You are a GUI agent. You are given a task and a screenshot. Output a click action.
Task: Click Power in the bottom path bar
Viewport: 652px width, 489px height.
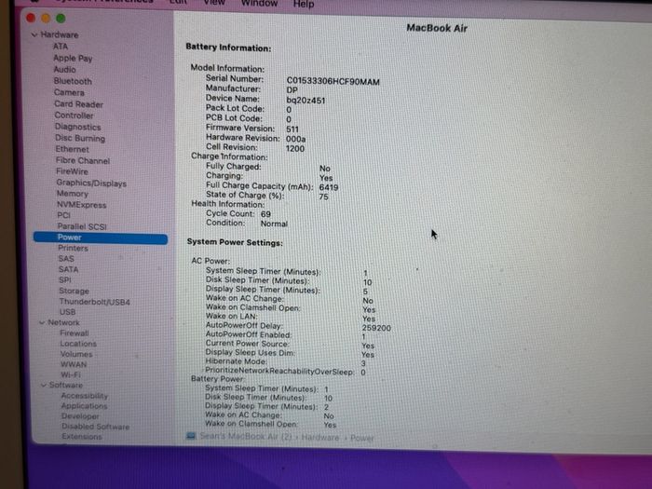coord(362,438)
